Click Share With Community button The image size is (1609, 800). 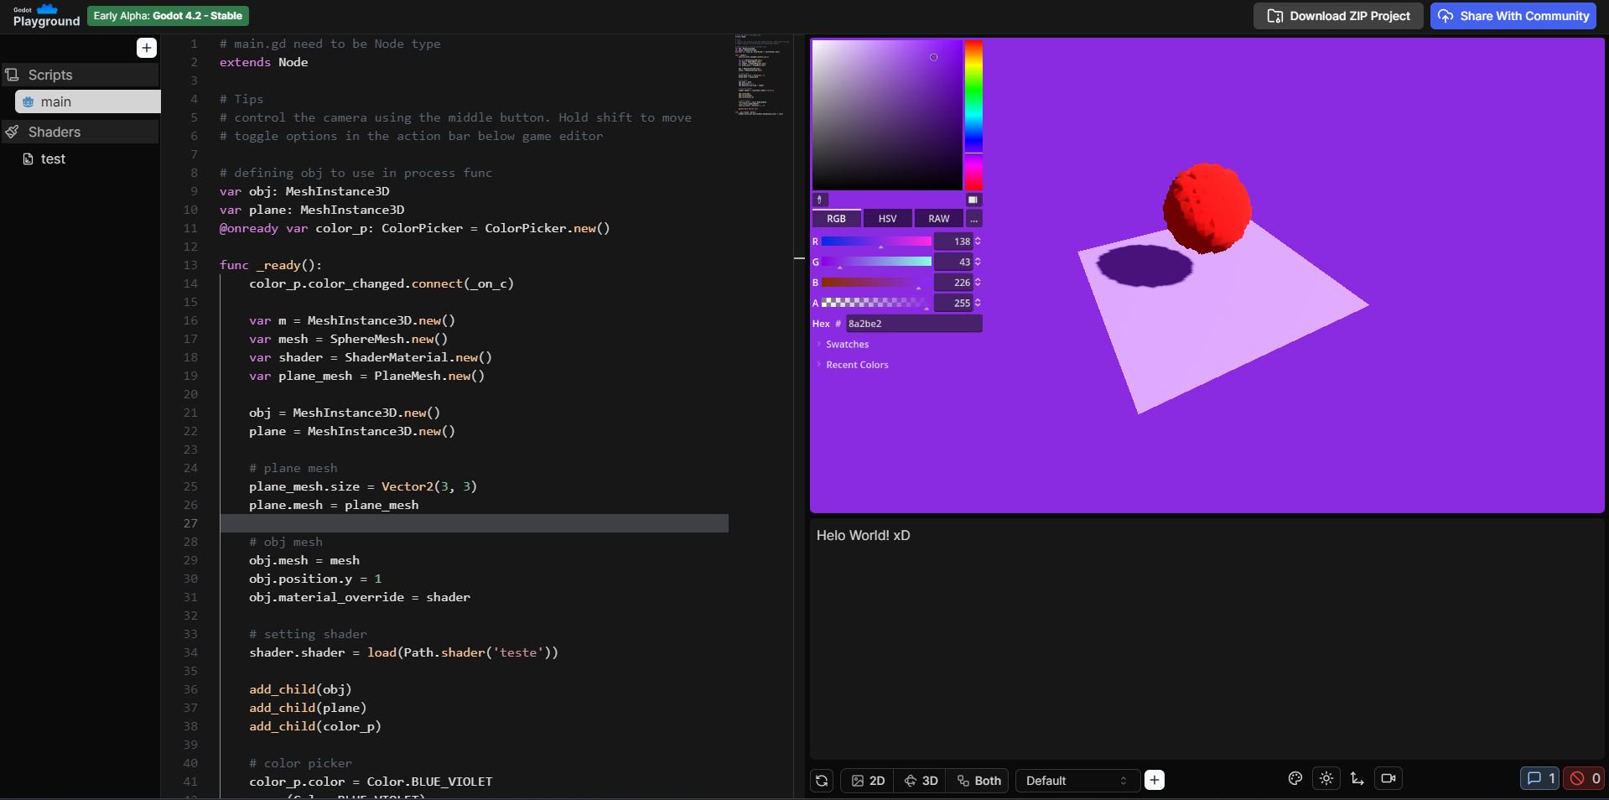1513,16
